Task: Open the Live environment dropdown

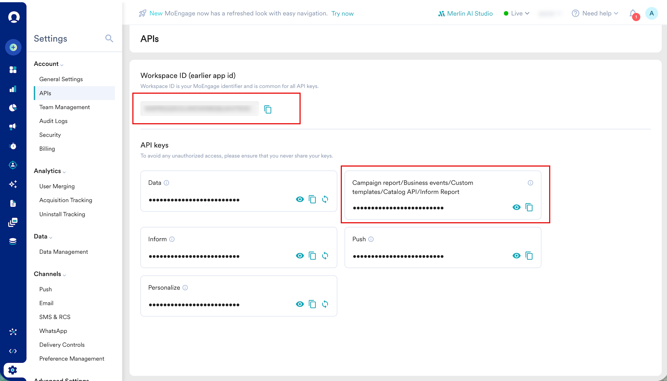Action: pyautogui.click(x=517, y=13)
